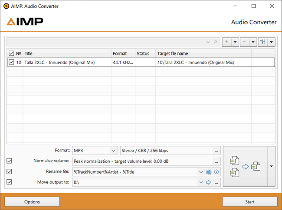Open the presets dropdown arrow

272,42
